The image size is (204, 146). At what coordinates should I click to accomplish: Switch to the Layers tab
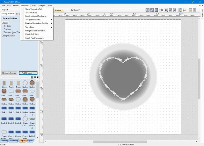[x=30, y=141]
